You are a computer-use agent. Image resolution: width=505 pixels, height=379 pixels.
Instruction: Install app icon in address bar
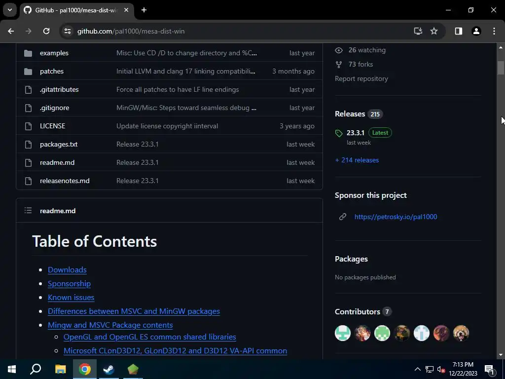pos(418,31)
